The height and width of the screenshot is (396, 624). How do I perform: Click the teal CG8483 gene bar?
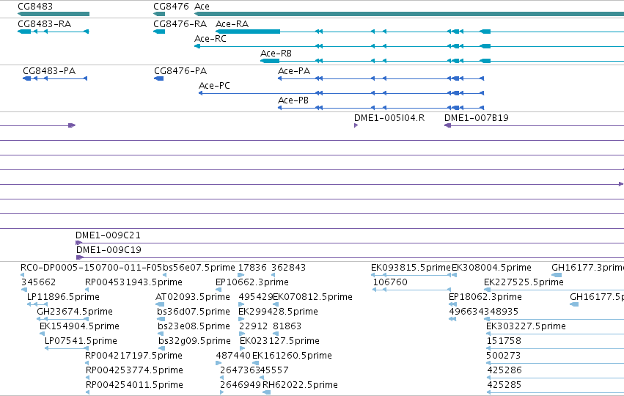pyautogui.click(x=54, y=14)
